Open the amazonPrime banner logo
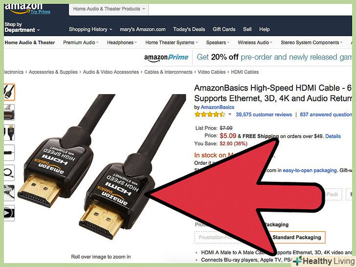 tap(166, 58)
